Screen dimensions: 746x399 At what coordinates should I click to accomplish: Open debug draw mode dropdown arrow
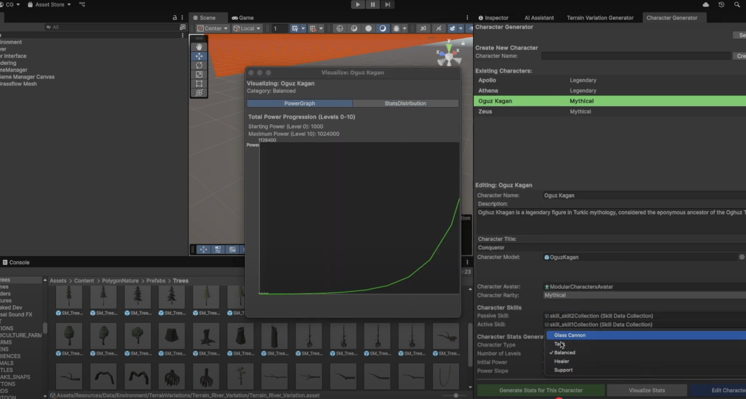click(x=405, y=28)
